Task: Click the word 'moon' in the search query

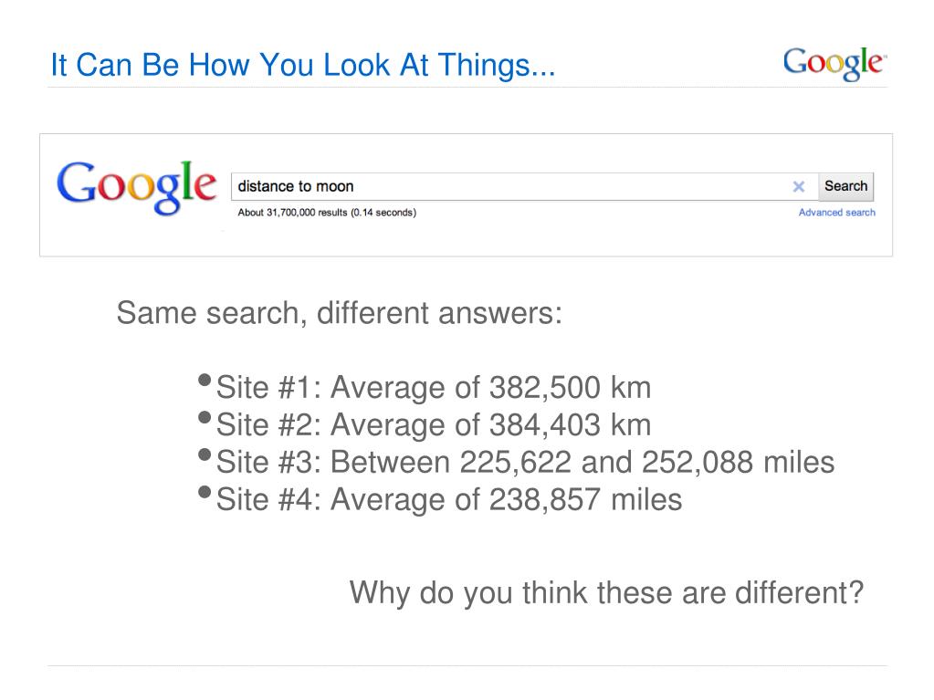Action: (335, 186)
